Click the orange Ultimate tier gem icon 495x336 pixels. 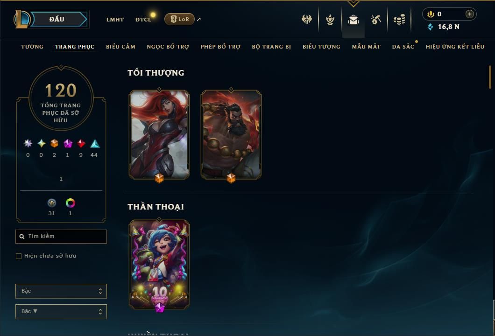point(54,144)
